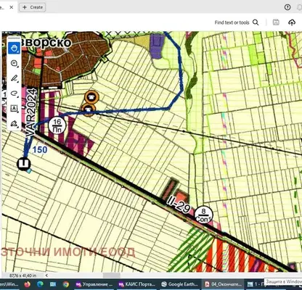Open Microsoft Edge from the taskbar

tap(40, 284)
